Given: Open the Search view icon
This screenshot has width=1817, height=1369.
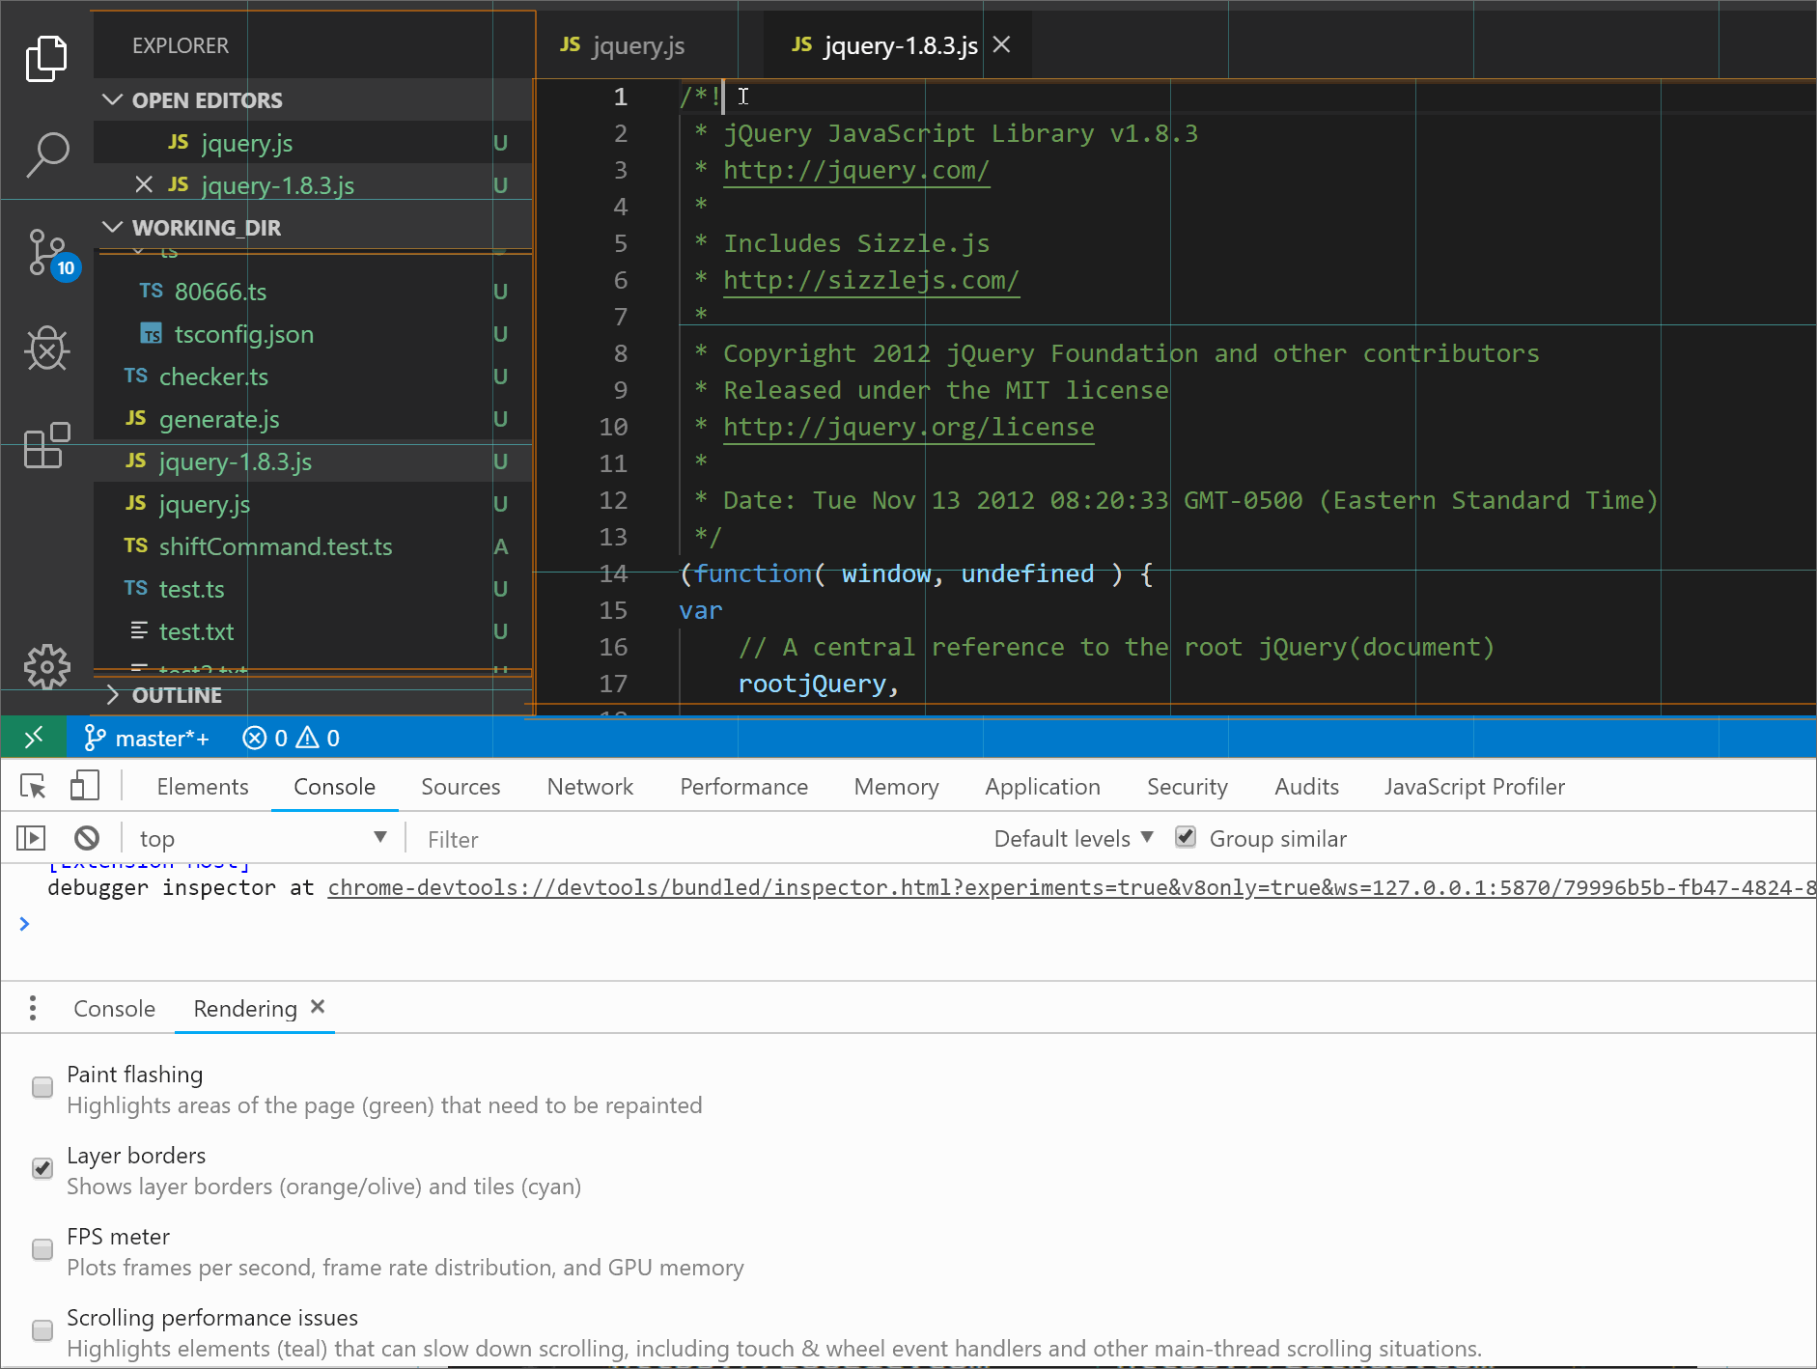Looking at the screenshot, I should point(46,154).
